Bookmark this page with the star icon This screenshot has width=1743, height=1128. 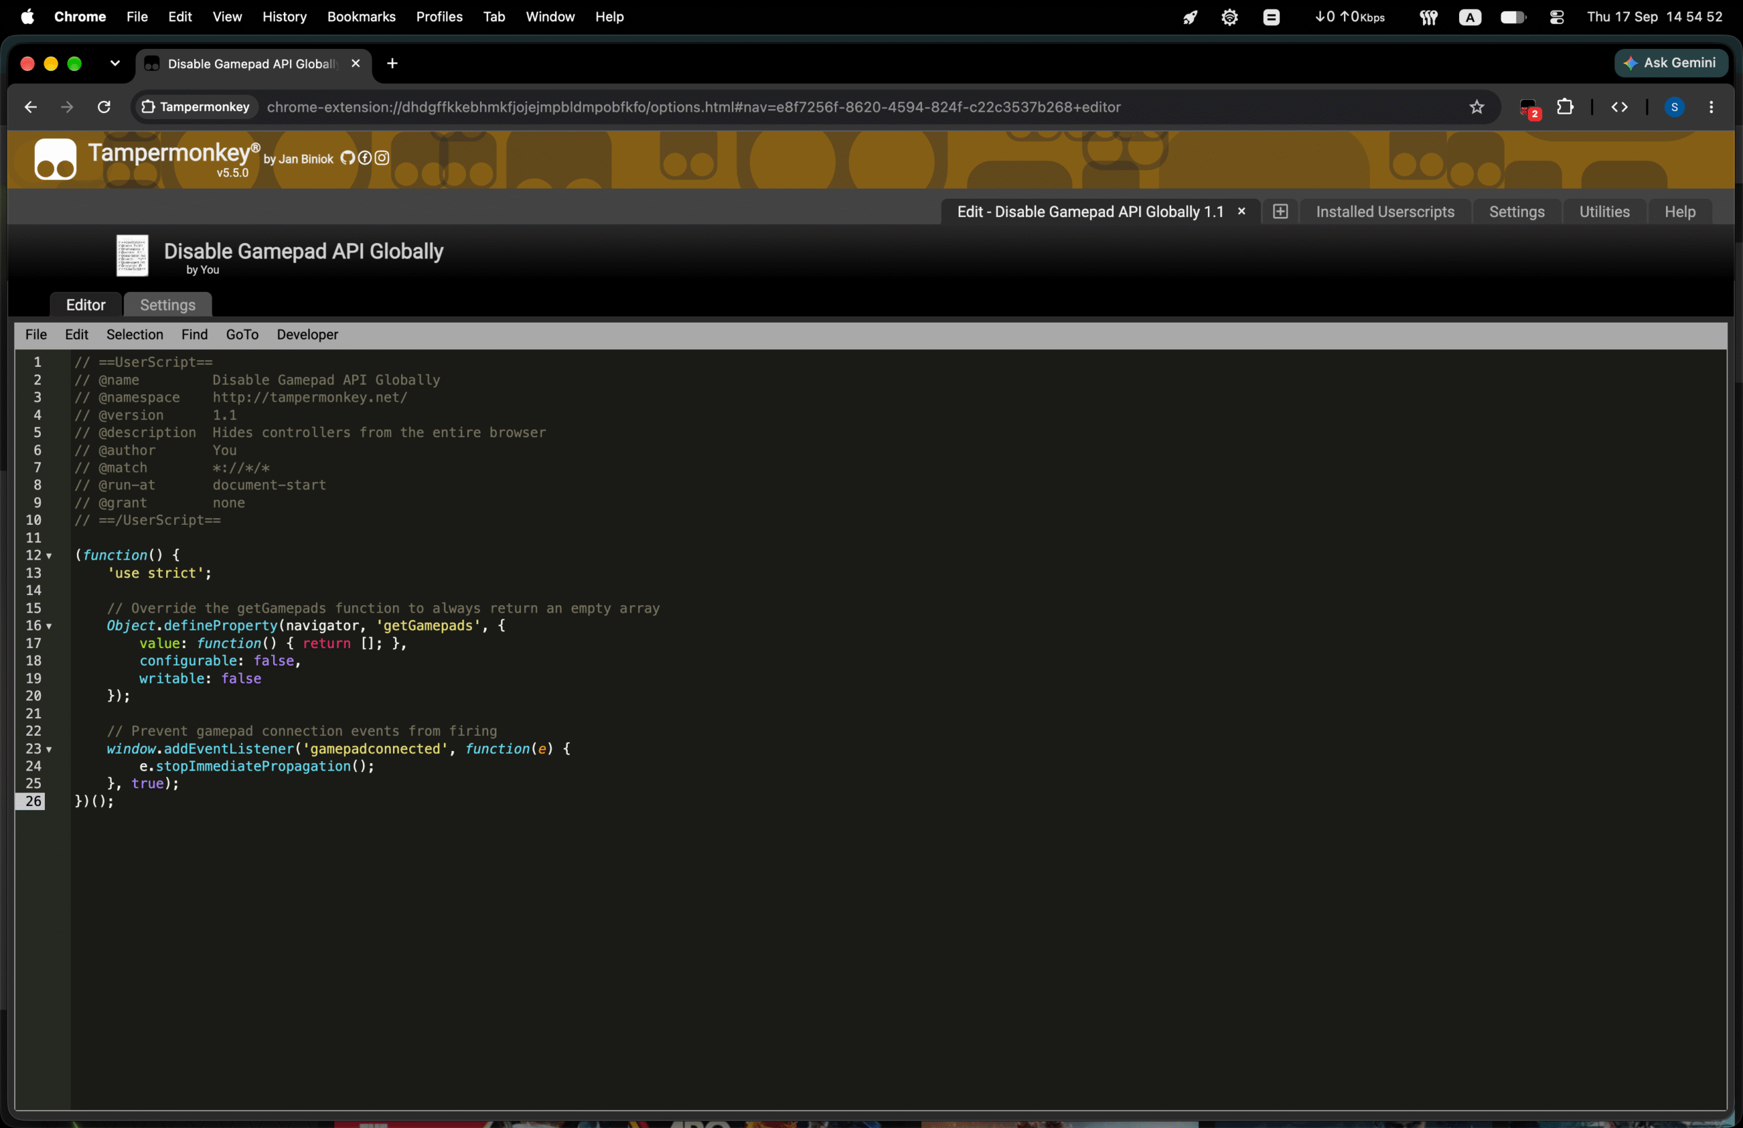[x=1476, y=107]
